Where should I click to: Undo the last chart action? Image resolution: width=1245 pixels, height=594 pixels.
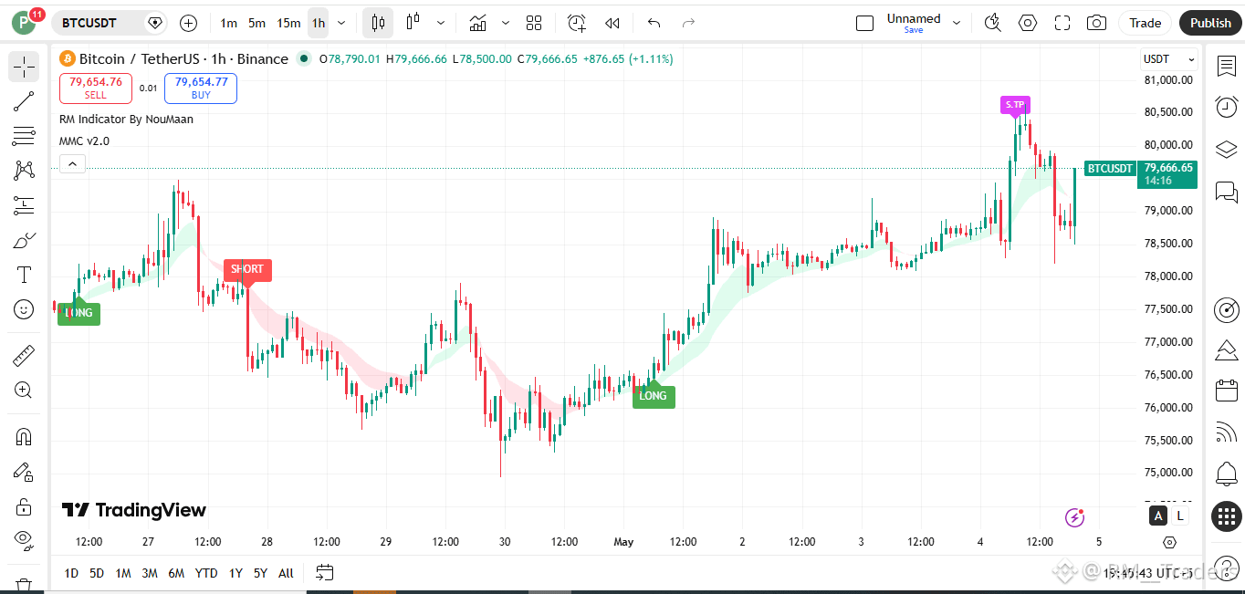(x=654, y=23)
